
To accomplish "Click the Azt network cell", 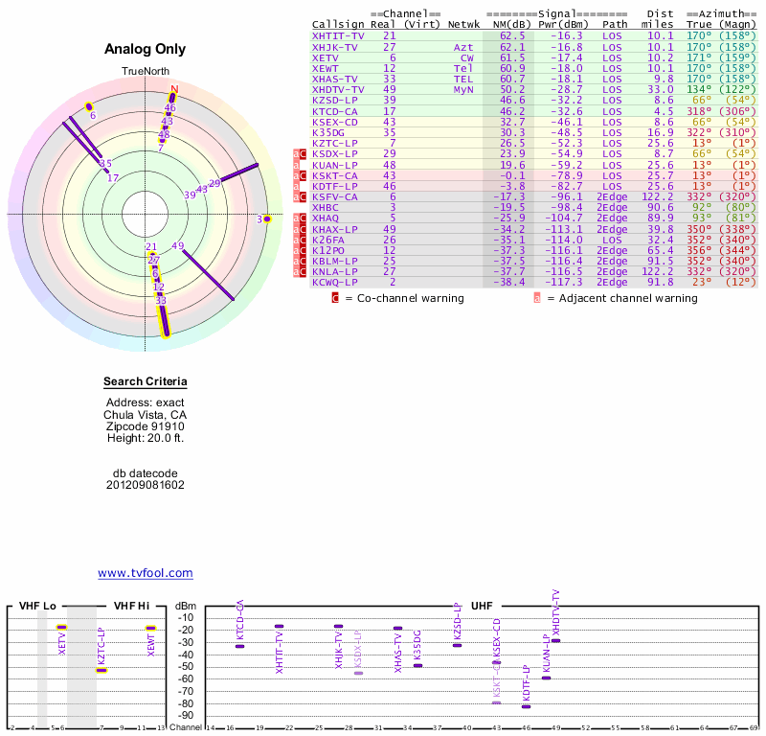I will [x=463, y=47].
